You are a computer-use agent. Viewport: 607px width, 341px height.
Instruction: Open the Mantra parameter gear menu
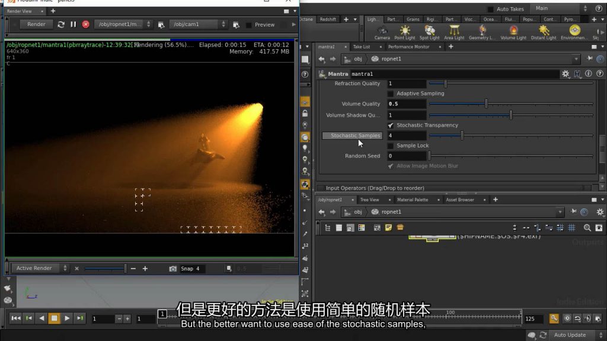coord(566,74)
